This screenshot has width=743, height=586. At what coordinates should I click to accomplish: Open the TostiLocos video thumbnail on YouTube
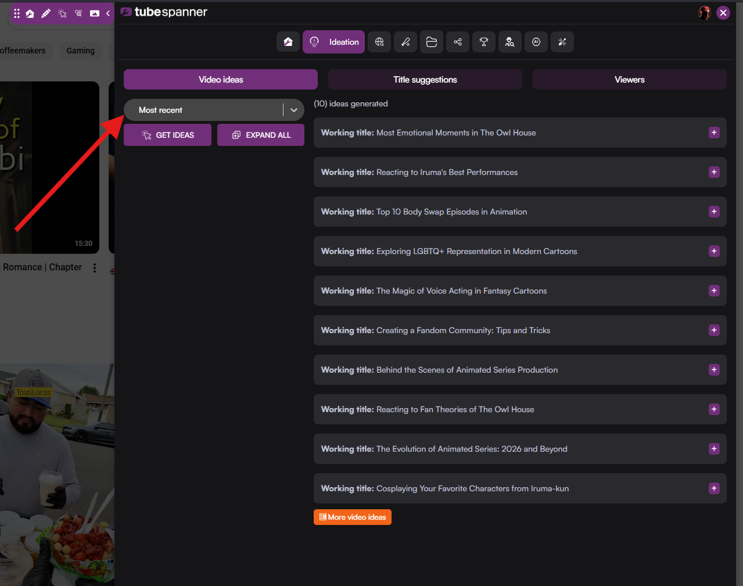[57, 474]
